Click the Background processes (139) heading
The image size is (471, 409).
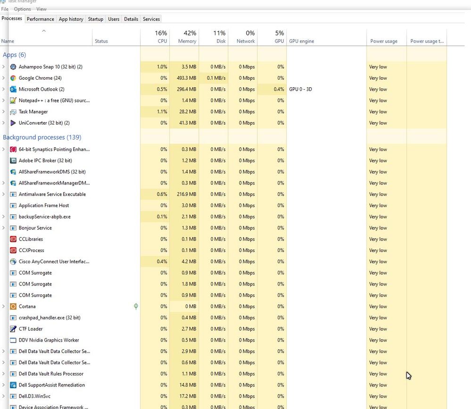click(42, 137)
